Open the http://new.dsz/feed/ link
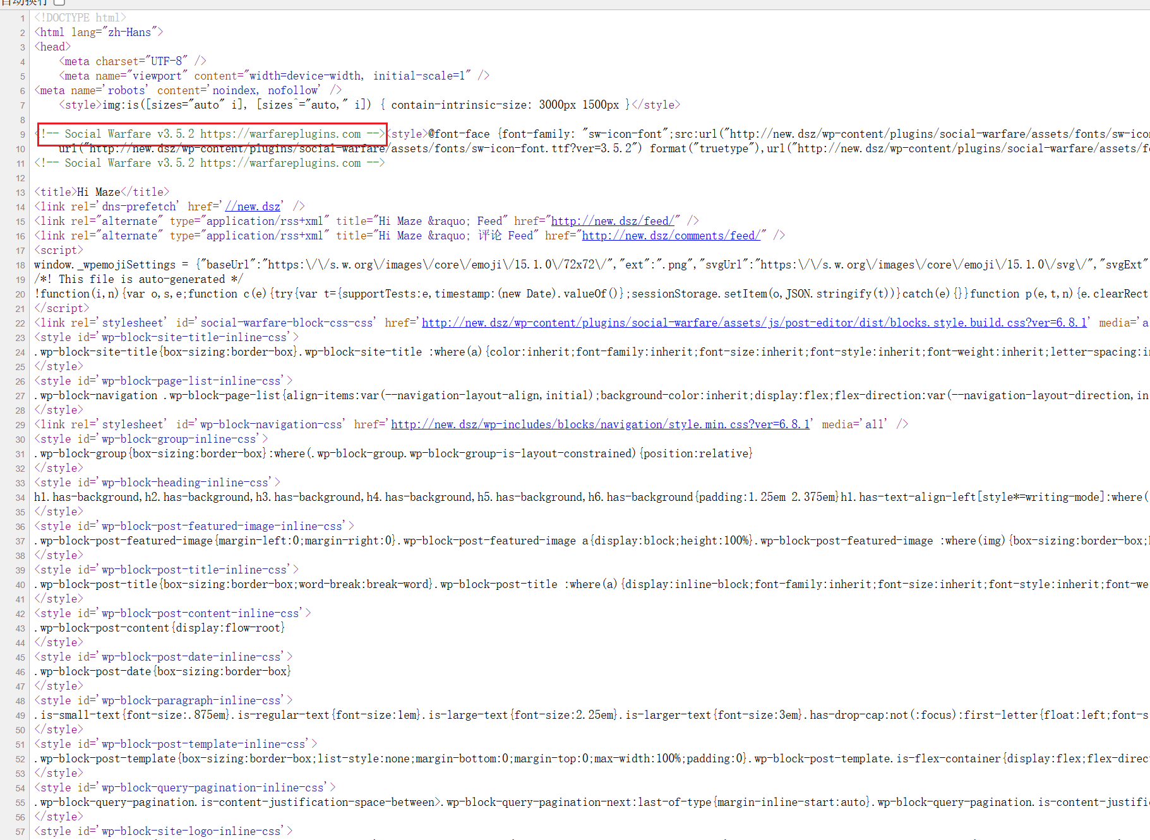The height and width of the screenshot is (840, 1150). [x=613, y=221]
